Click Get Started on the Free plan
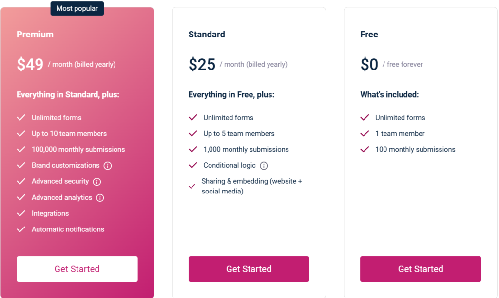The image size is (499, 298). click(x=421, y=269)
